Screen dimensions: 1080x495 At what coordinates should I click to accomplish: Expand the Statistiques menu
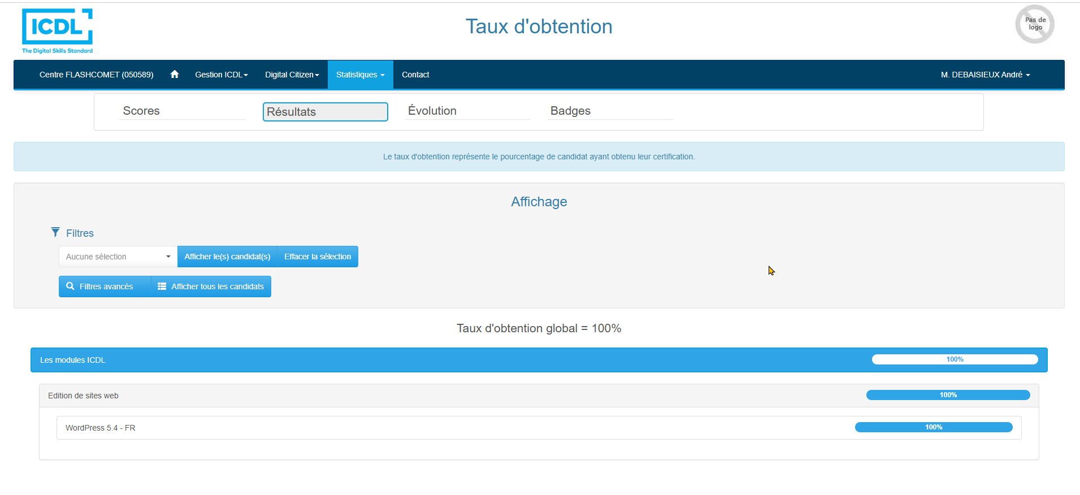coord(360,75)
